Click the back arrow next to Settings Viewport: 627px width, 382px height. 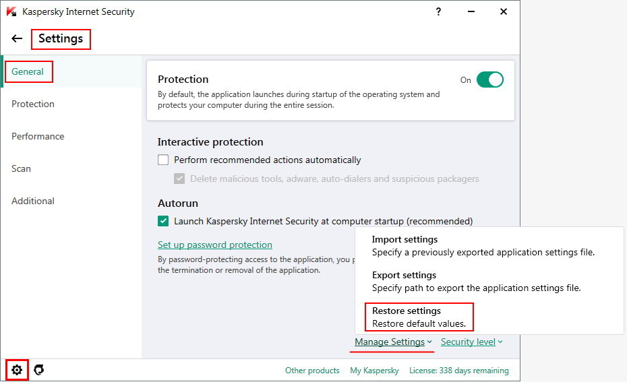coord(17,39)
